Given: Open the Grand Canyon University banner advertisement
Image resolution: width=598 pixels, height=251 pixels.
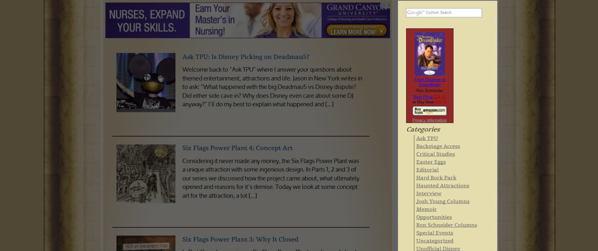Looking at the screenshot, I should [x=248, y=20].
